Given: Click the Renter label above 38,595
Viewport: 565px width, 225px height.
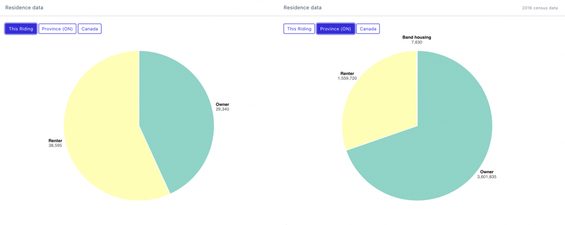Looking at the screenshot, I should 55,140.
